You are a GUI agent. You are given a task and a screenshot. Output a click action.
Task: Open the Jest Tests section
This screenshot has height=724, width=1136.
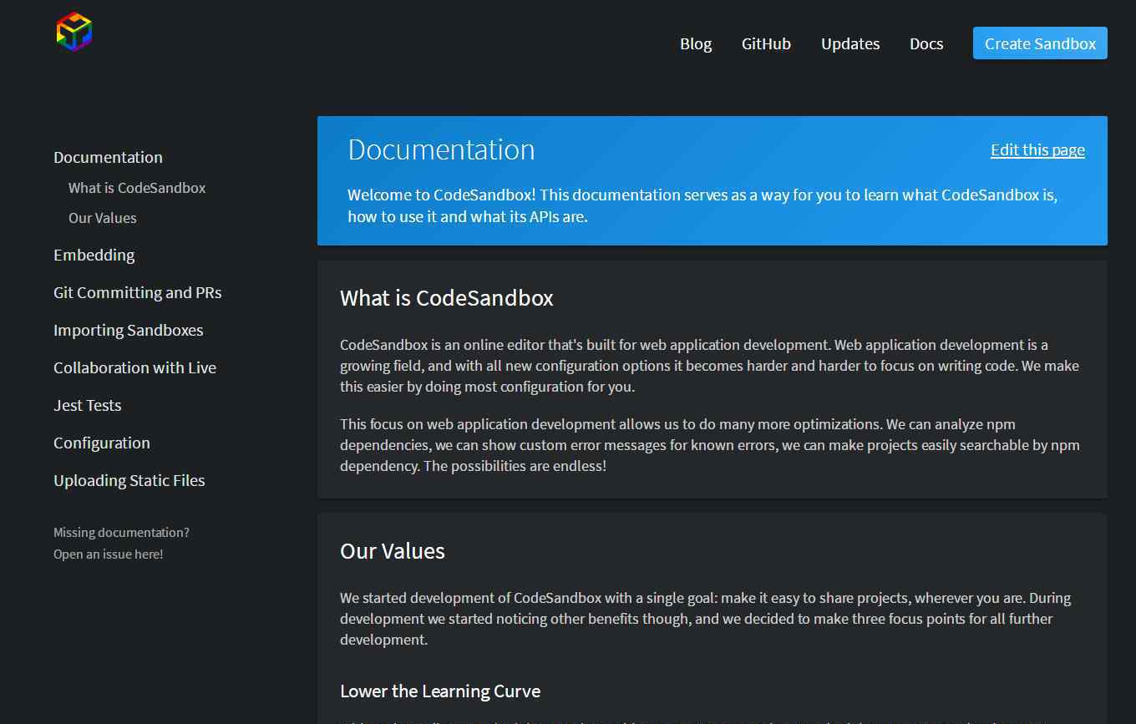(x=88, y=405)
